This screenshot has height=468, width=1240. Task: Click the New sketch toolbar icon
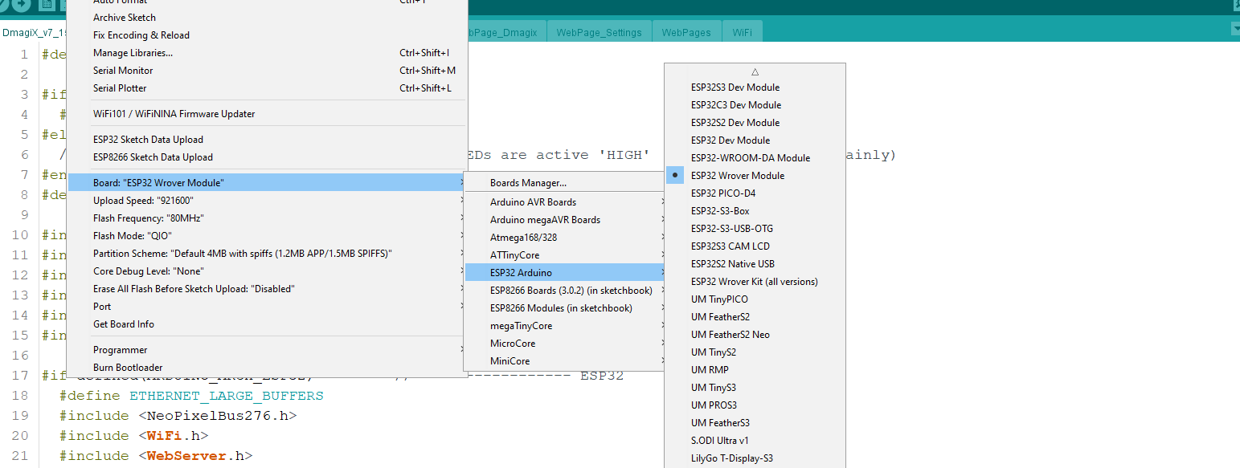pyautogui.click(x=47, y=4)
